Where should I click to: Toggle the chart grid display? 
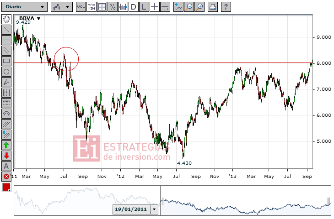[x=102, y=7]
